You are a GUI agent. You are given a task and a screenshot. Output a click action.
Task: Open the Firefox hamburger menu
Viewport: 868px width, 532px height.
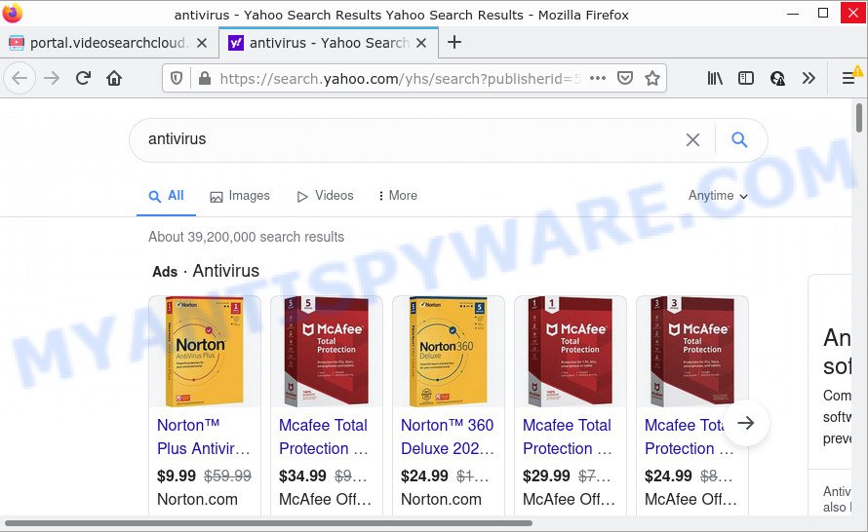(848, 78)
